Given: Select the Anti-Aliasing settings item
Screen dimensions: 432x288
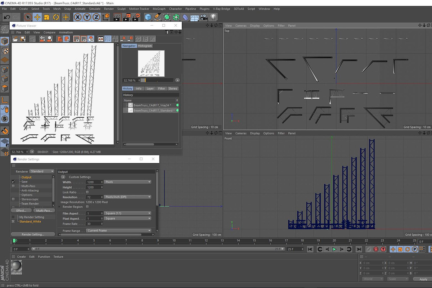Looking at the screenshot, I should tap(30, 190).
